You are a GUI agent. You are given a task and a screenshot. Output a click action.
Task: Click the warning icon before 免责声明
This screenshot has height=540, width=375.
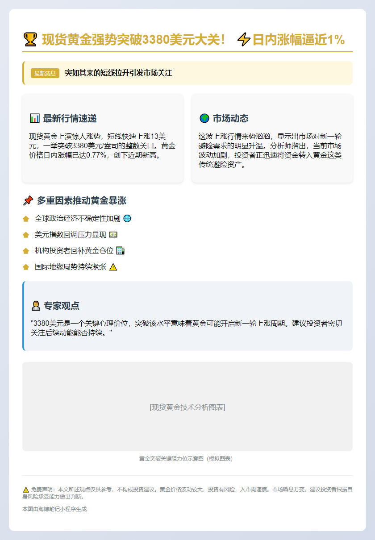click(25, 490)
